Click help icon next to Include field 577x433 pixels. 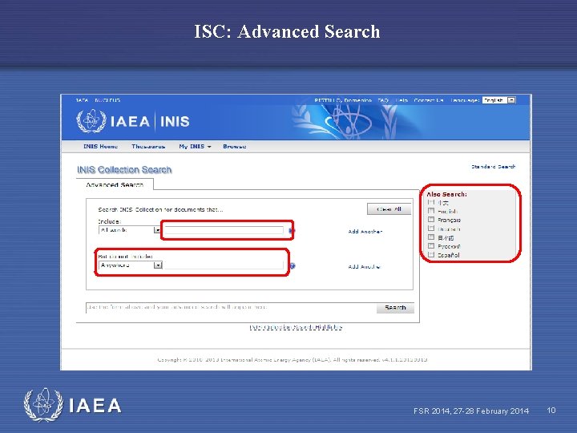tap(292, 231)
